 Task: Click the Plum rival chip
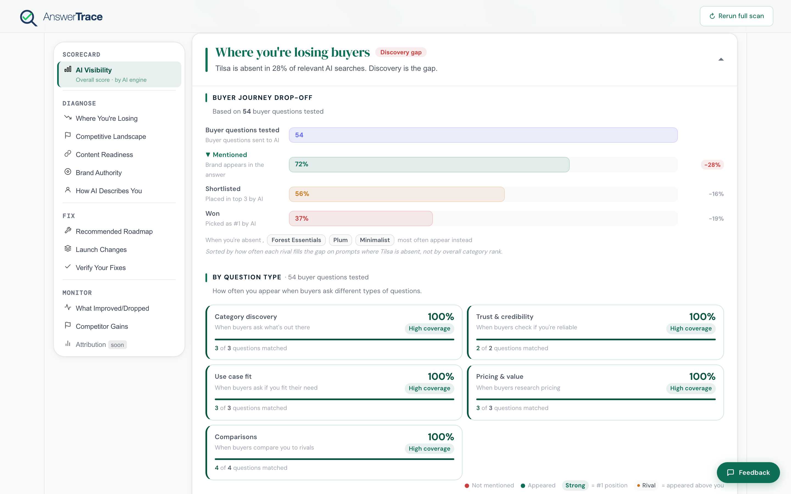click(x=340, y=240)
